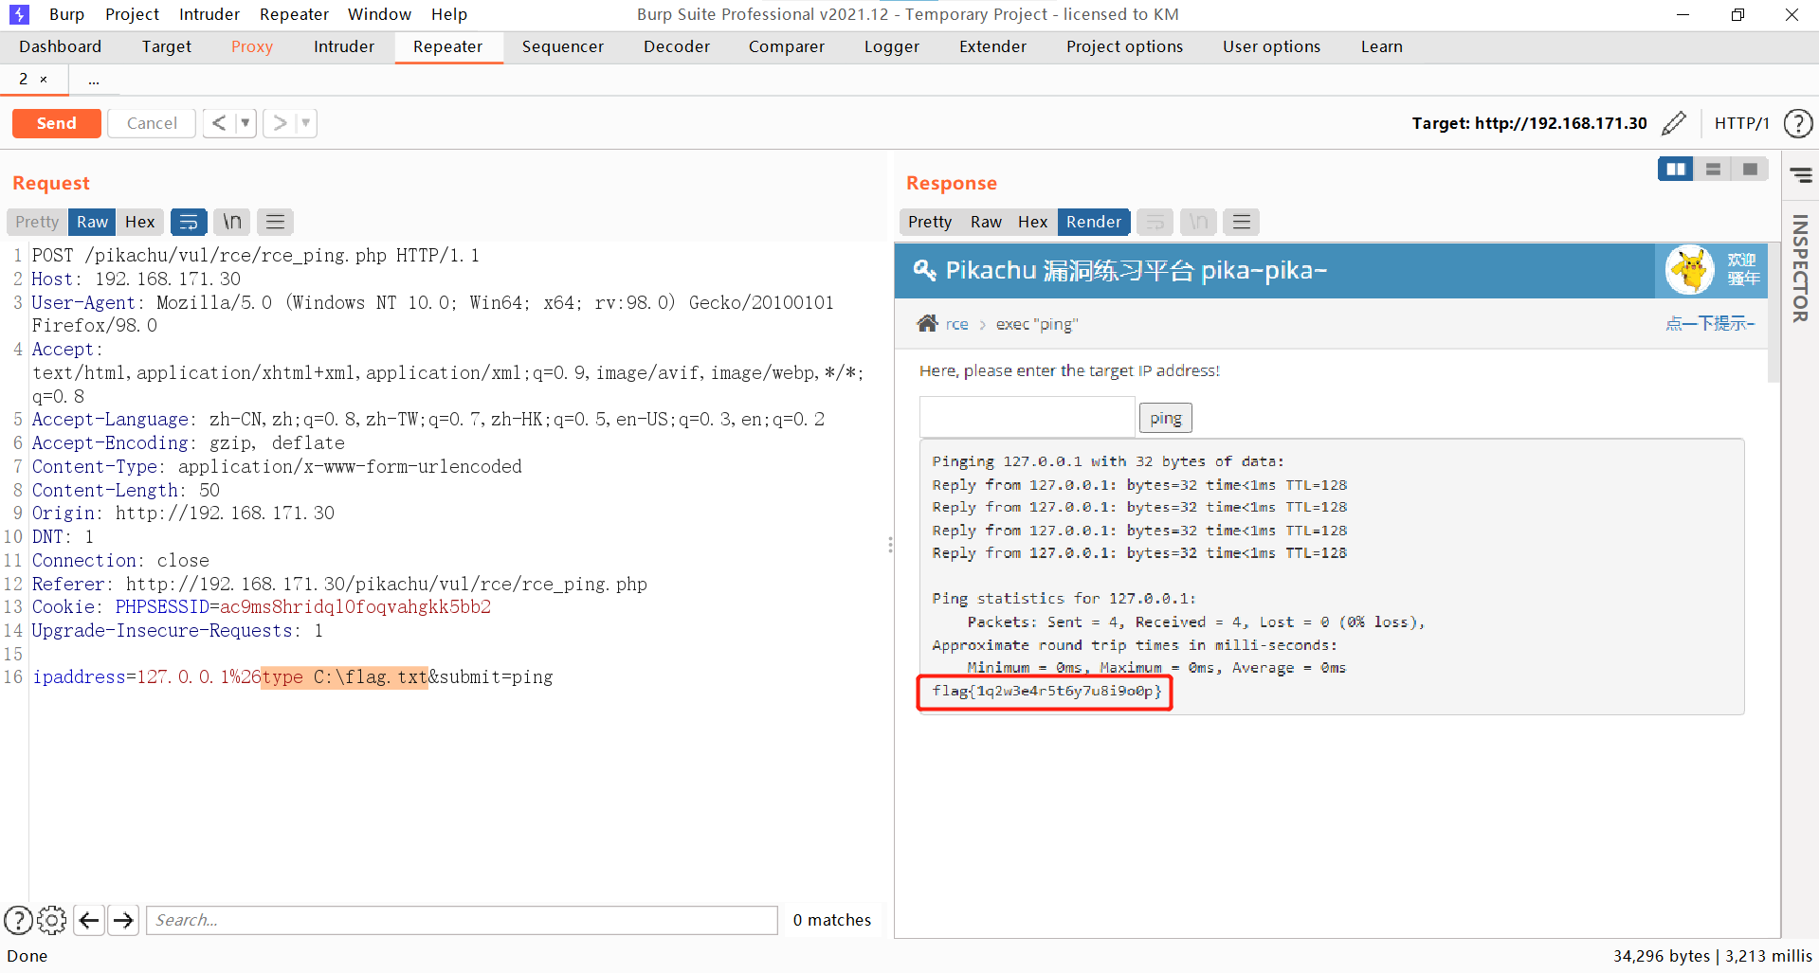
Task: Switch to the Extender tab
Action: pyautogui.click(x=992, y=46)
